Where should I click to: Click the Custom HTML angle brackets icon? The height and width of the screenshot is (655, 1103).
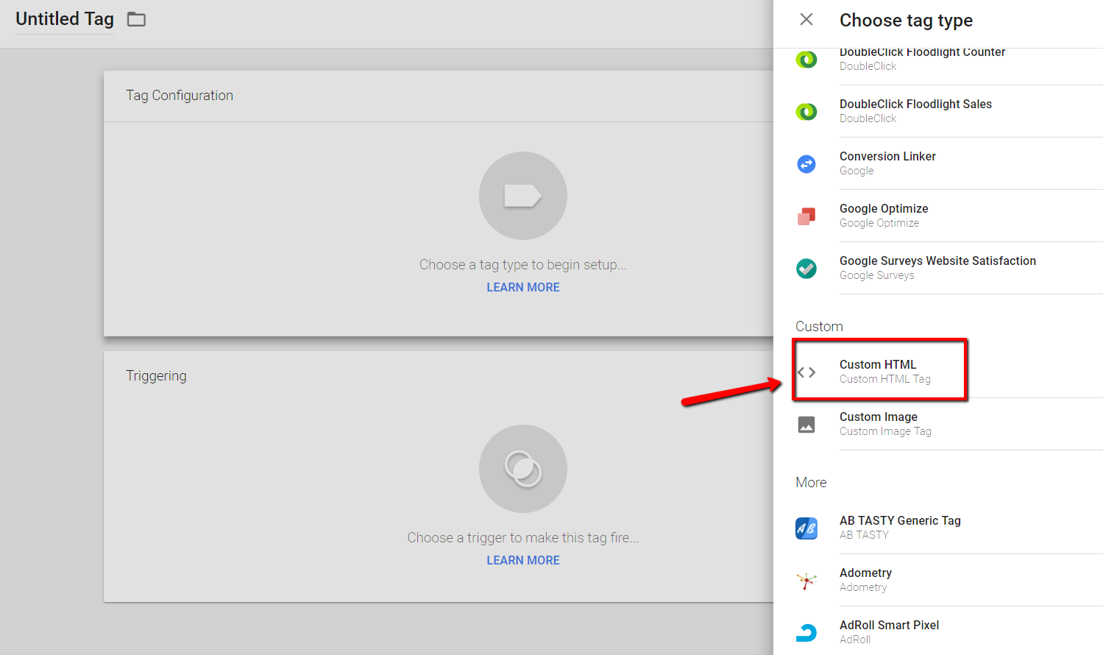click(x=806, y=372)
